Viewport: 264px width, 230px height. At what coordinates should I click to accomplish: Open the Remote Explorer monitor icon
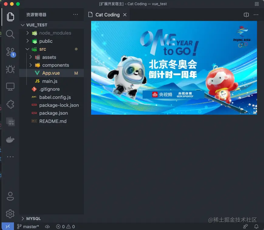10,86
